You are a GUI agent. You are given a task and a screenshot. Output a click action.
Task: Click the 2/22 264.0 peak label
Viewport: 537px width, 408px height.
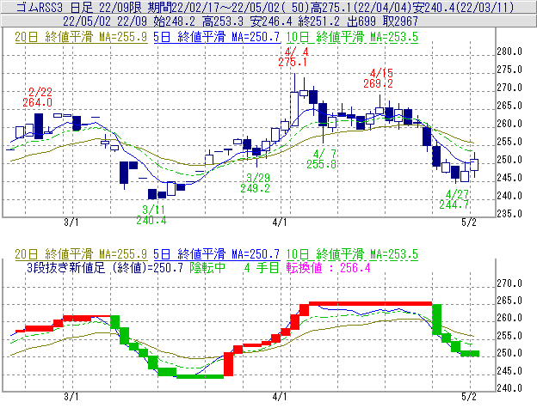pos(38,97)
